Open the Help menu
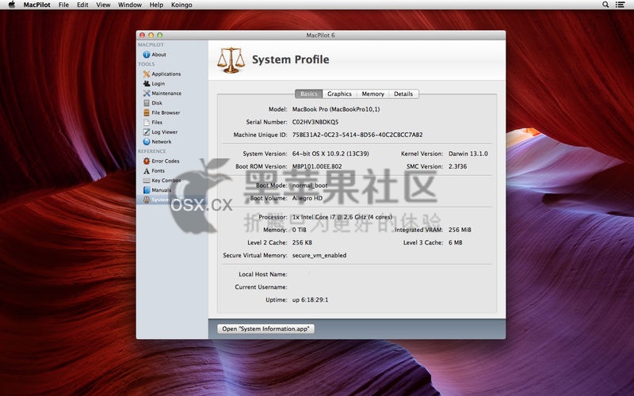 click(x=156, y=5)
